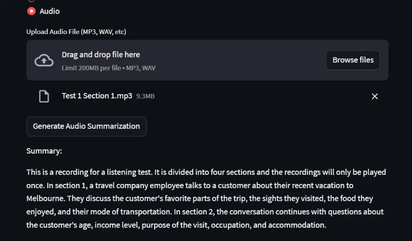Viewport: 412px width, 241px height.
Task: Click the document icon beside the uploaded file
Action: tap(44, 96)
